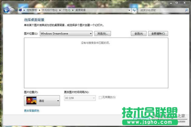
Task: Click 外观和个性化 breadcrumb
Action: (50, 10)
